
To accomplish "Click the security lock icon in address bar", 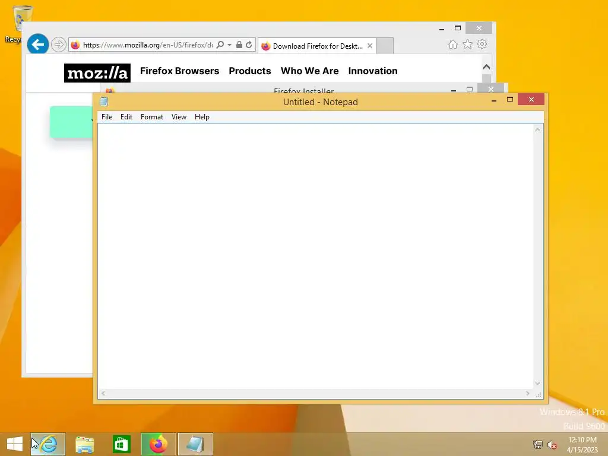I will (x=239, y=45).
